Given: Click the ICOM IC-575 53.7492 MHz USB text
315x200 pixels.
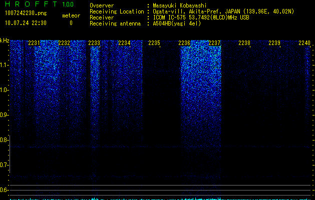Looking at the screenshot, I should click(201, 17).
